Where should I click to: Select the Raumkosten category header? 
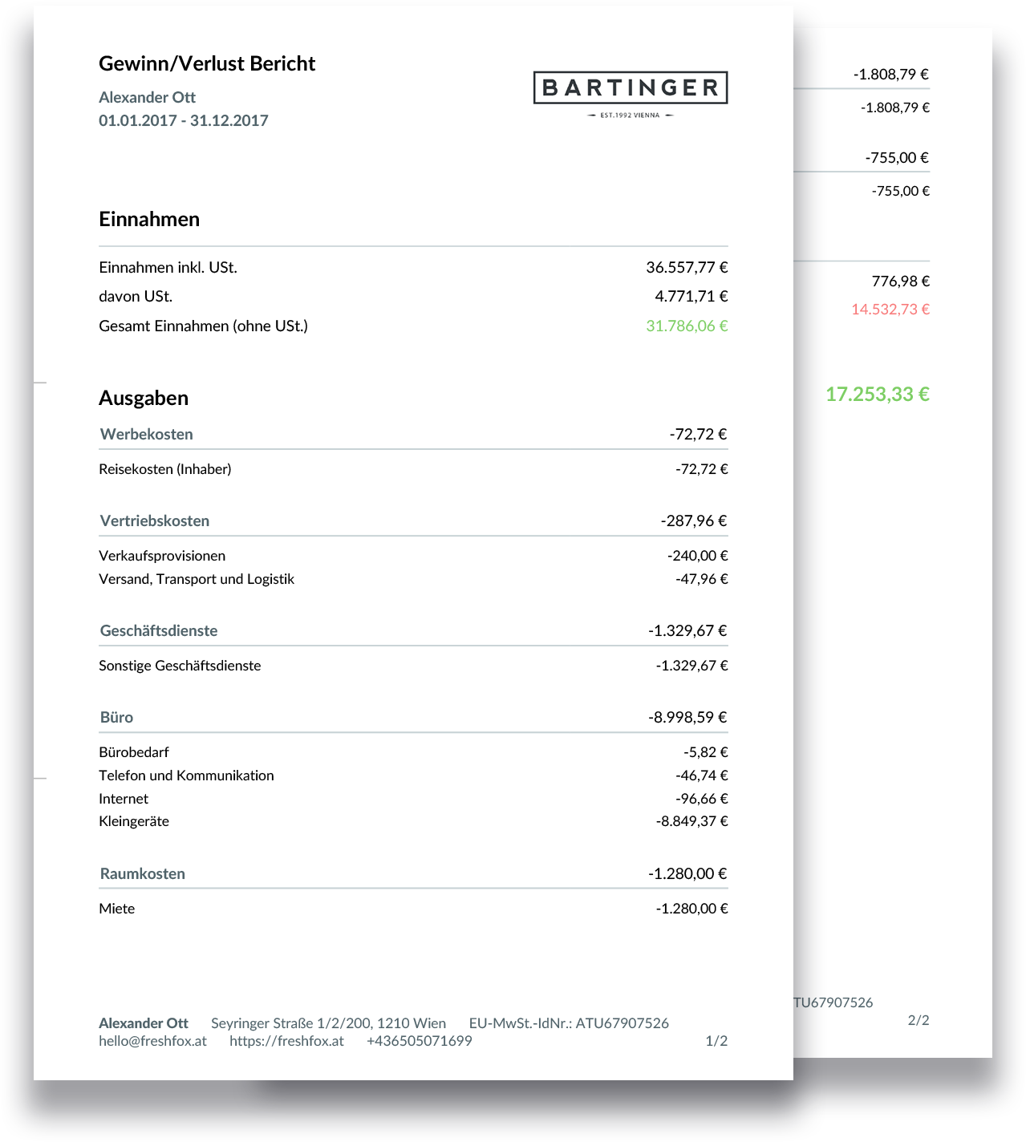[x=142, y=873]
